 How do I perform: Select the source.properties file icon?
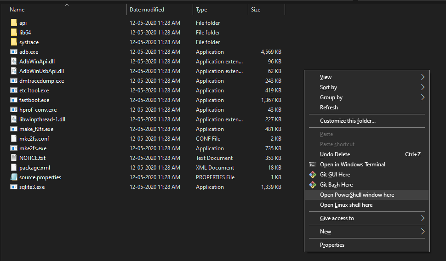coord(14,177)
